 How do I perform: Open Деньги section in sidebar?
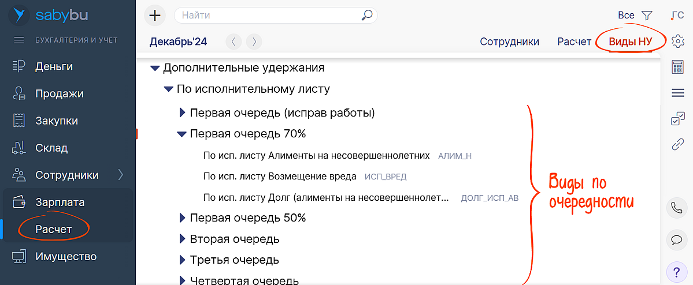(x=54, y=66)
